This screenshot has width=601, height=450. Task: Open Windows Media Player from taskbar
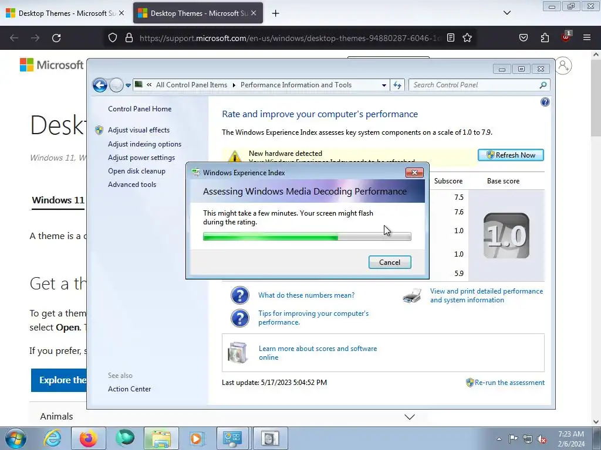pyautogui.click(x=196, y=438)
